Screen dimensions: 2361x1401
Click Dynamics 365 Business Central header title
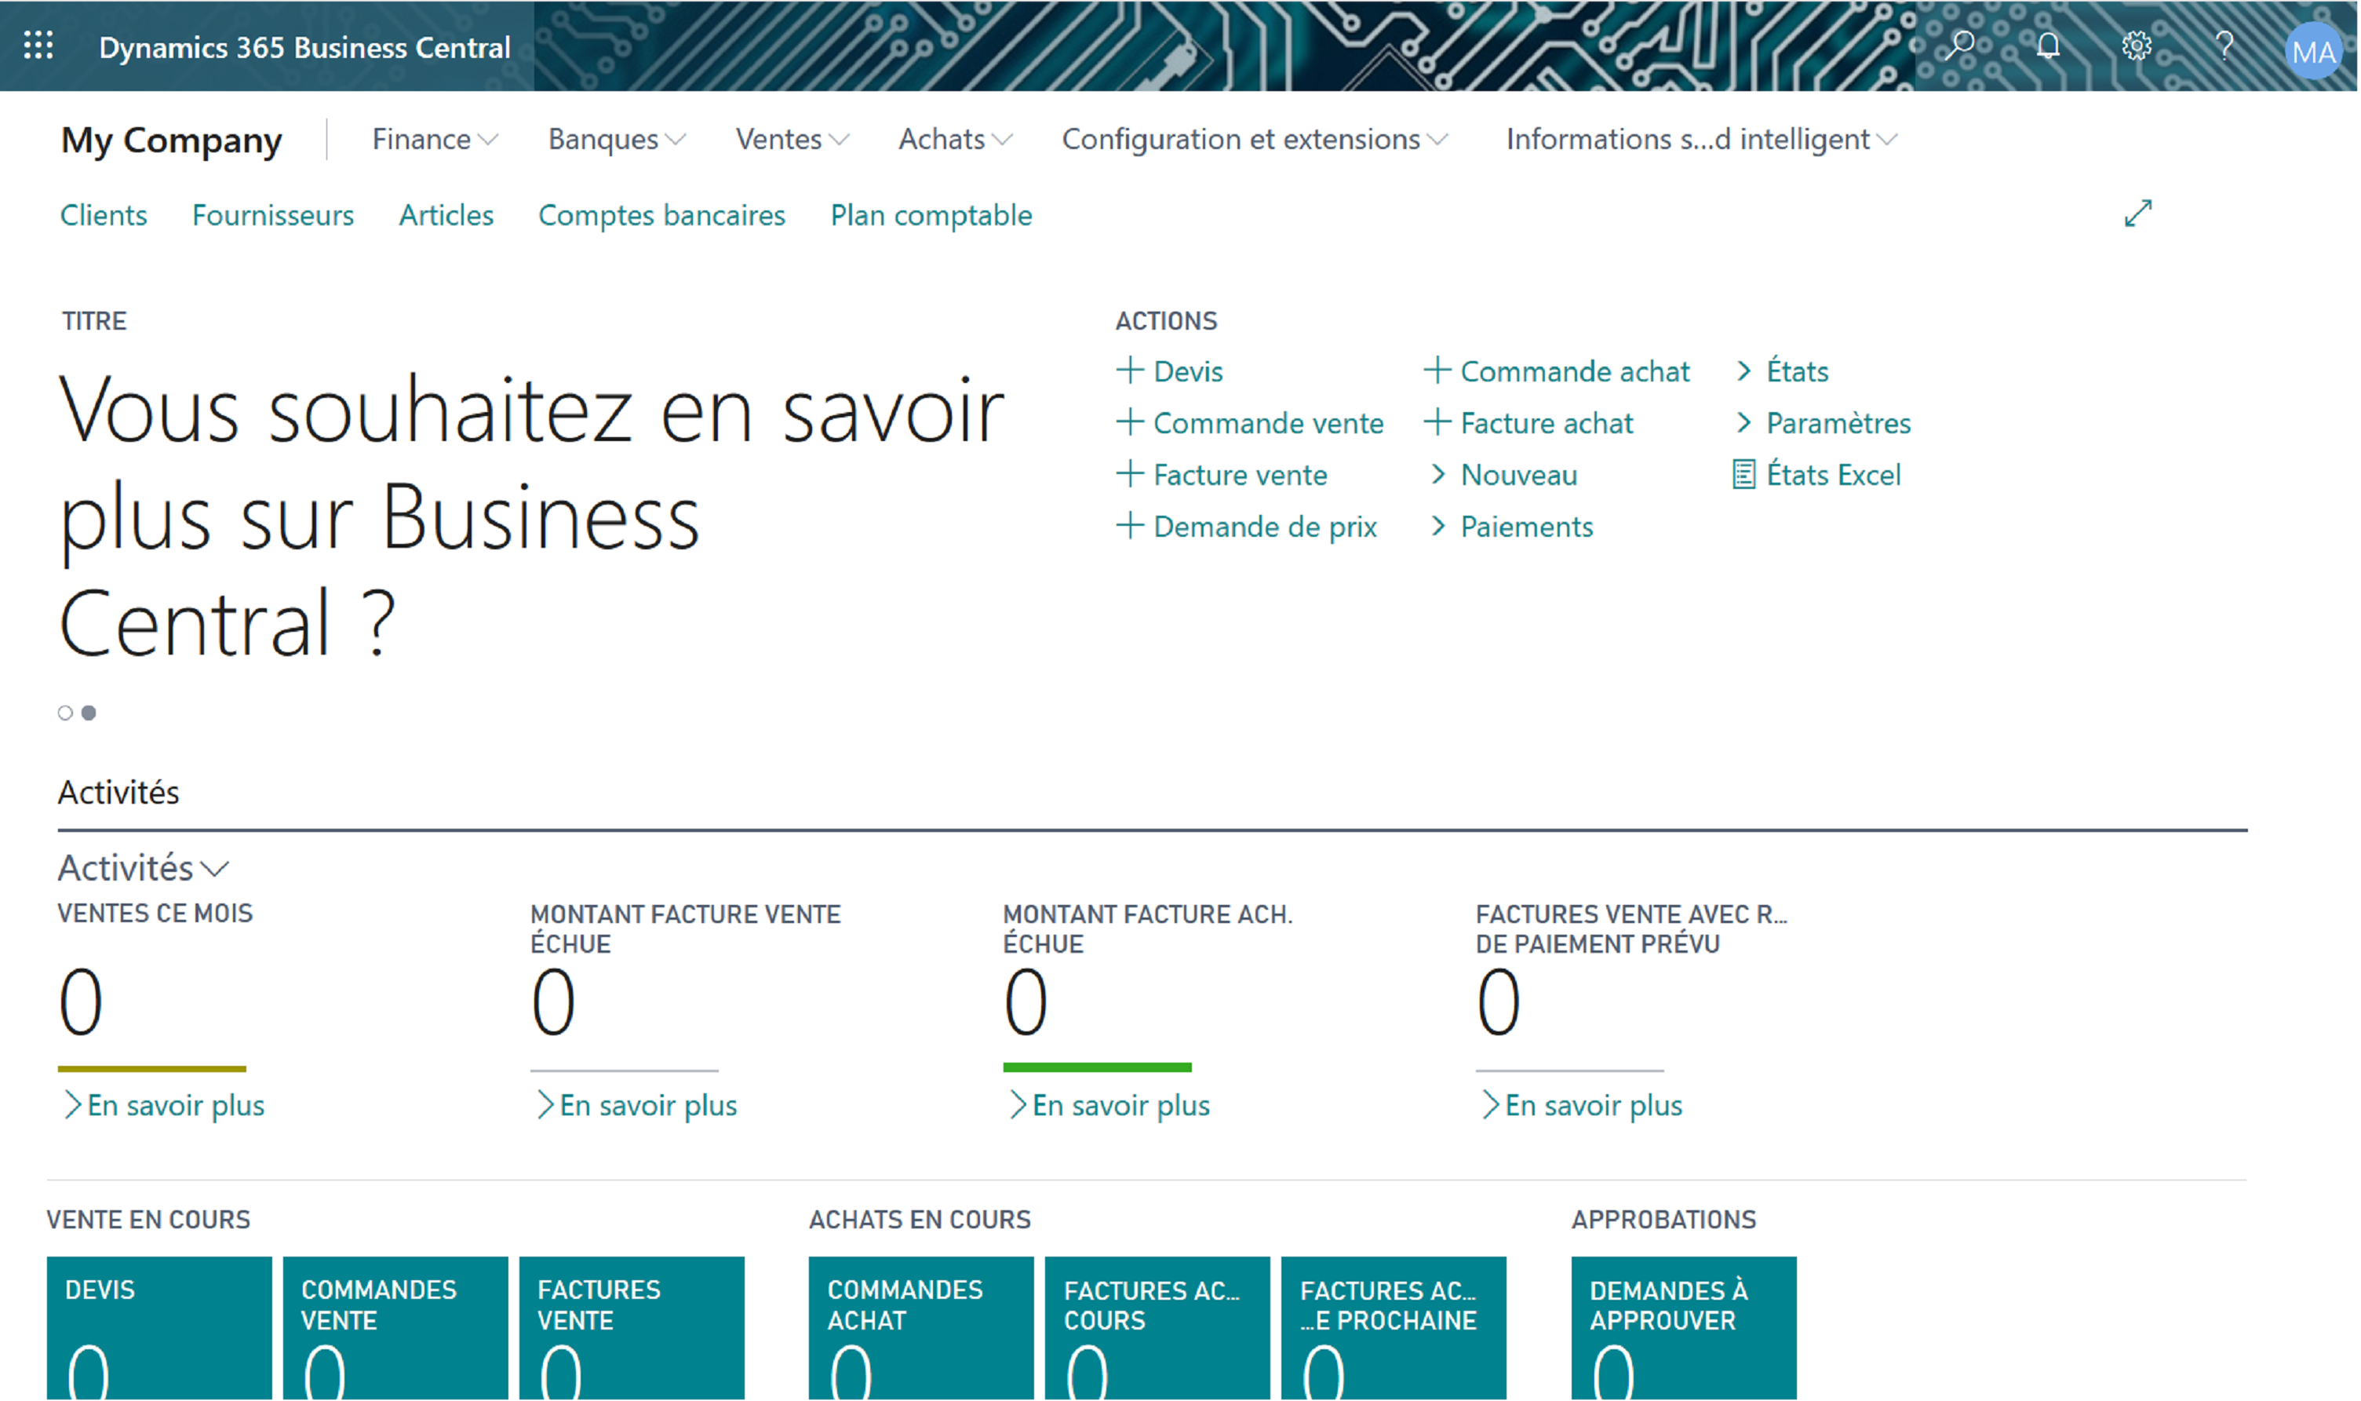(x=304, y=47)
